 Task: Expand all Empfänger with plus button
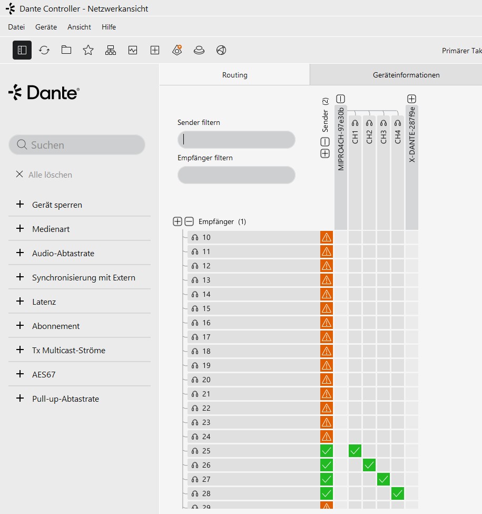point(178,221)
